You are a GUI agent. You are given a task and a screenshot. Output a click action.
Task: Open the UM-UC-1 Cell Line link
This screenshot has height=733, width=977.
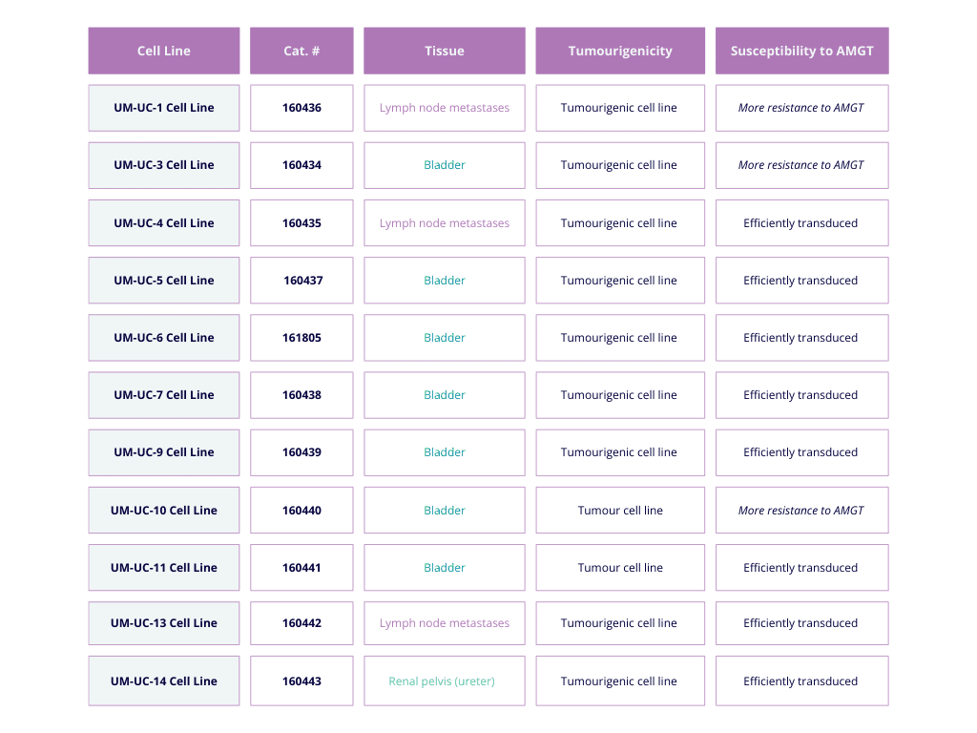[164, 108]
